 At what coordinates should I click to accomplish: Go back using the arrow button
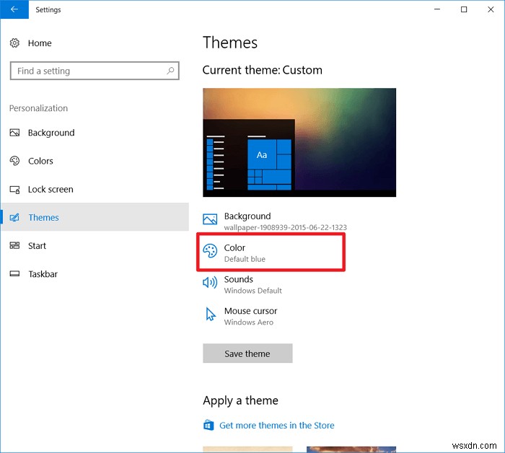14,9
